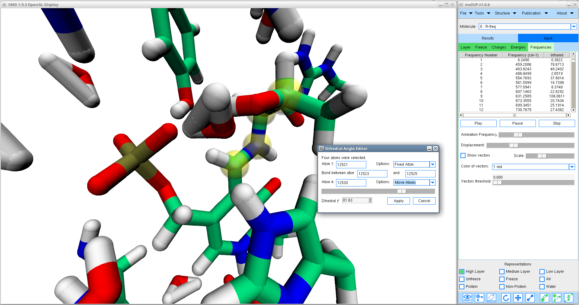Enable the Water representation checkbox

tap(542, 287)
